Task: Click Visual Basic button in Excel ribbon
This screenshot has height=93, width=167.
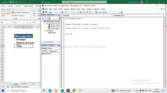Action: click(x=3, y=12)
